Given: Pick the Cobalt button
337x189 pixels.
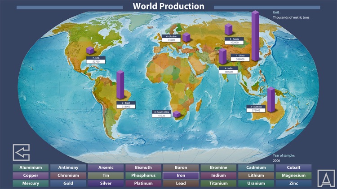Looking at the screenshot, I should click(293, 168).
